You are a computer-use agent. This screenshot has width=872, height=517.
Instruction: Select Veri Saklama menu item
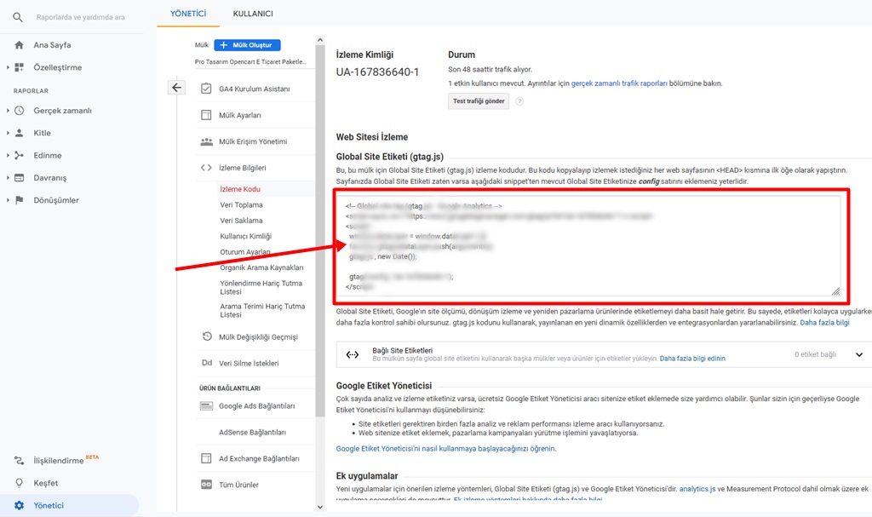241,221
